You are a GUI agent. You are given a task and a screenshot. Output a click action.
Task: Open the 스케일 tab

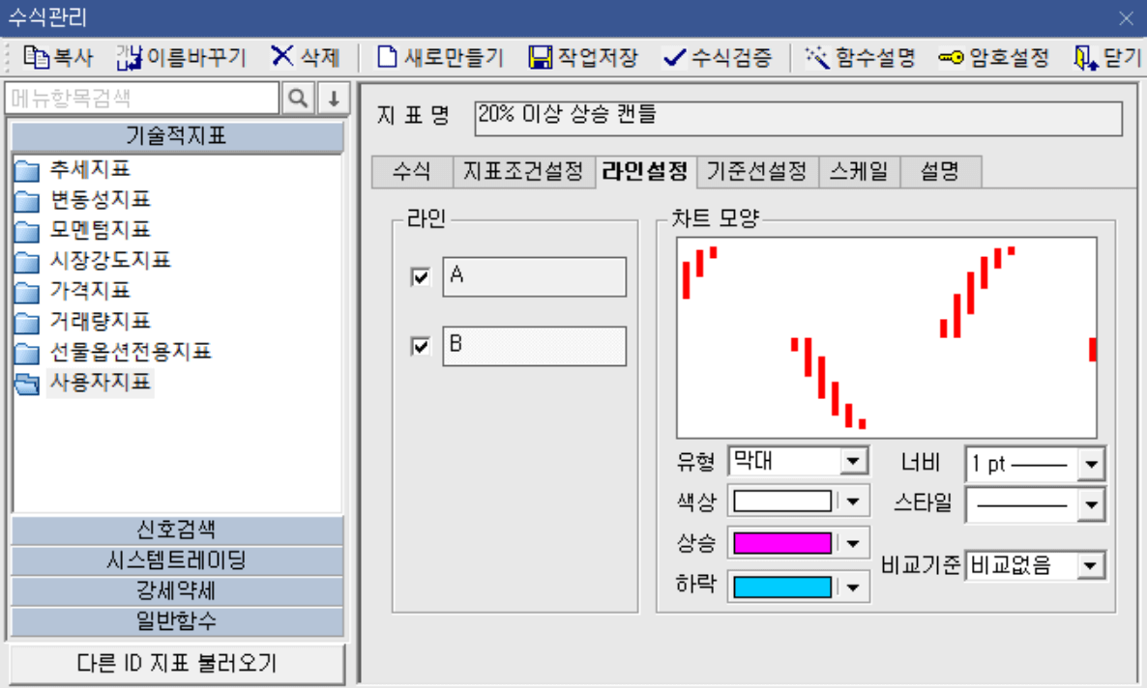(858, 171)
